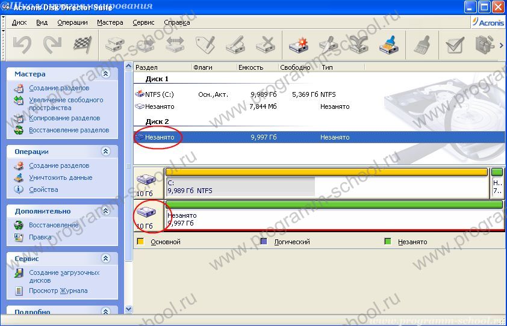The height and width of the screenshot is (326, 507).
Task: Expand the toolbar overflow chevron
Action: [x=502, y=45]
